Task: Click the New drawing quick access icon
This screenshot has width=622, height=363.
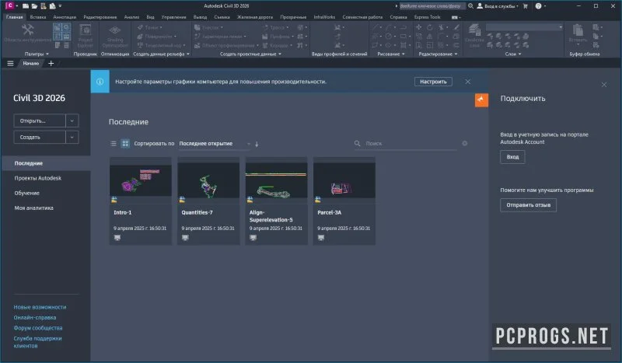Action: pyautogui.click(x=26, y=6)
